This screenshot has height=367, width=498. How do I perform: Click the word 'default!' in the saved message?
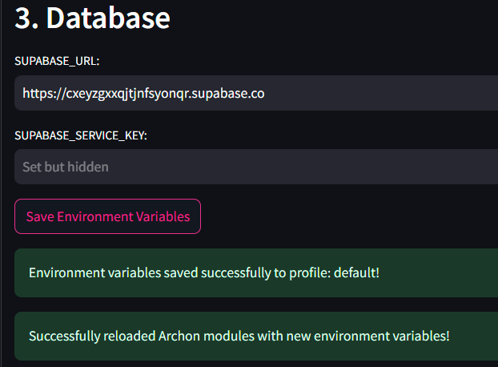356,272
